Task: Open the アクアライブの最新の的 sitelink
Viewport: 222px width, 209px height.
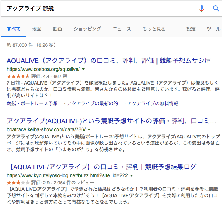Action: click(95, 103)
